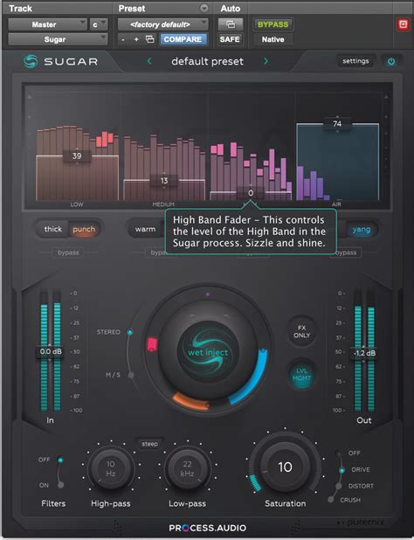
Task: Set Filters switch to OFF
Action: point(60,460)
